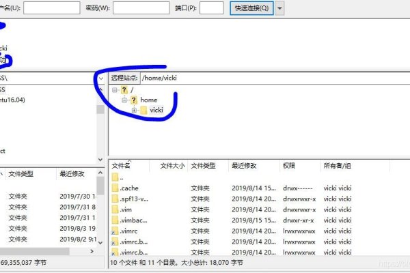
Task: Click date 2019/8/14 15... in .cache row
Action: pyautogui.click(x=254, y=188)
